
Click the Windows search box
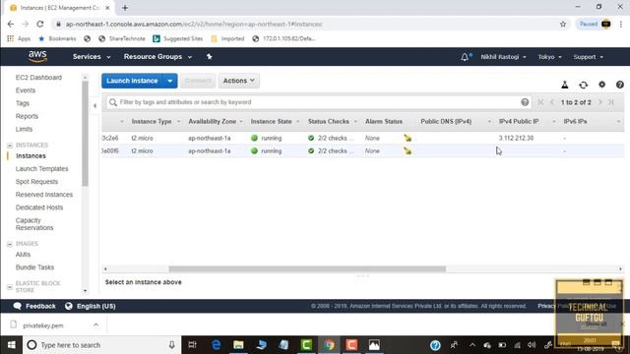101,345
